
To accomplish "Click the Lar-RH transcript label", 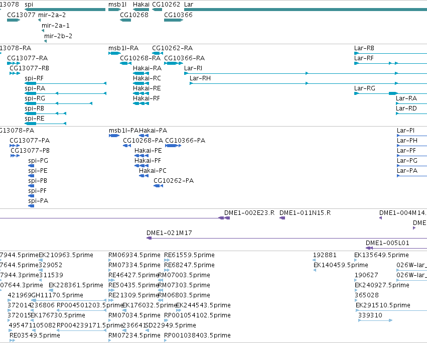I will pyautogui.click(x=200, y=78).
